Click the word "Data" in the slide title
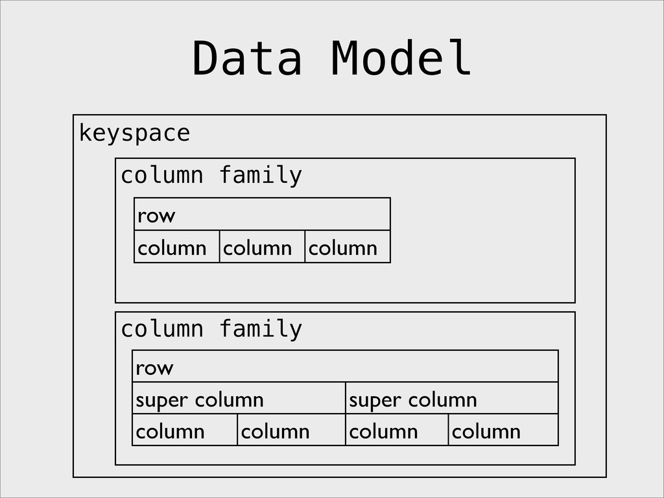 [x=247, y=58]
